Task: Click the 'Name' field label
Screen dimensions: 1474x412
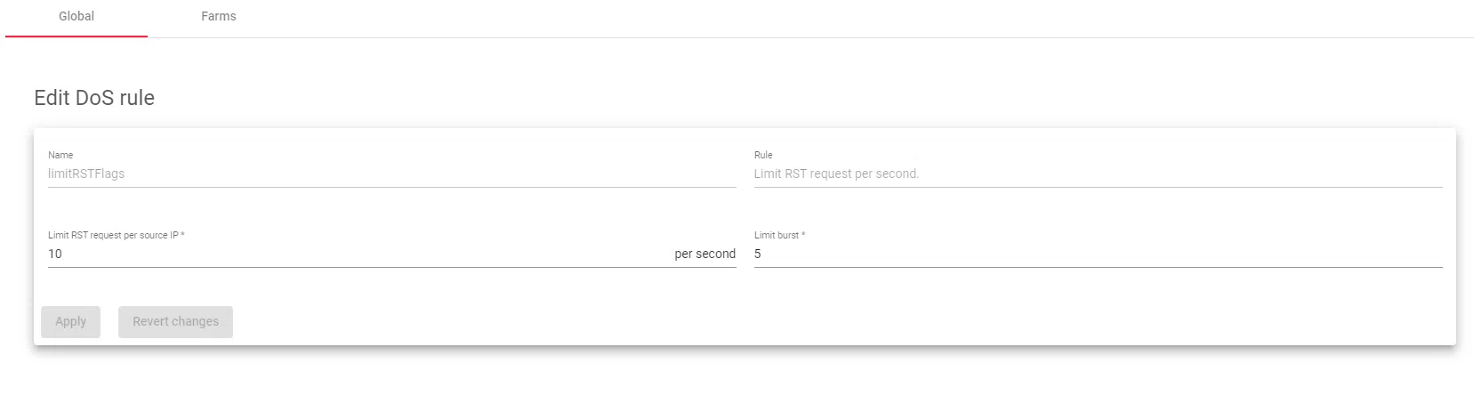Action: point(60,155)
